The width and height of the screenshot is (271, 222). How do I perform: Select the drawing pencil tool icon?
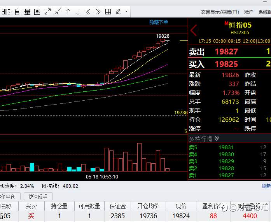pyautogui.click(x=118, y=12)
